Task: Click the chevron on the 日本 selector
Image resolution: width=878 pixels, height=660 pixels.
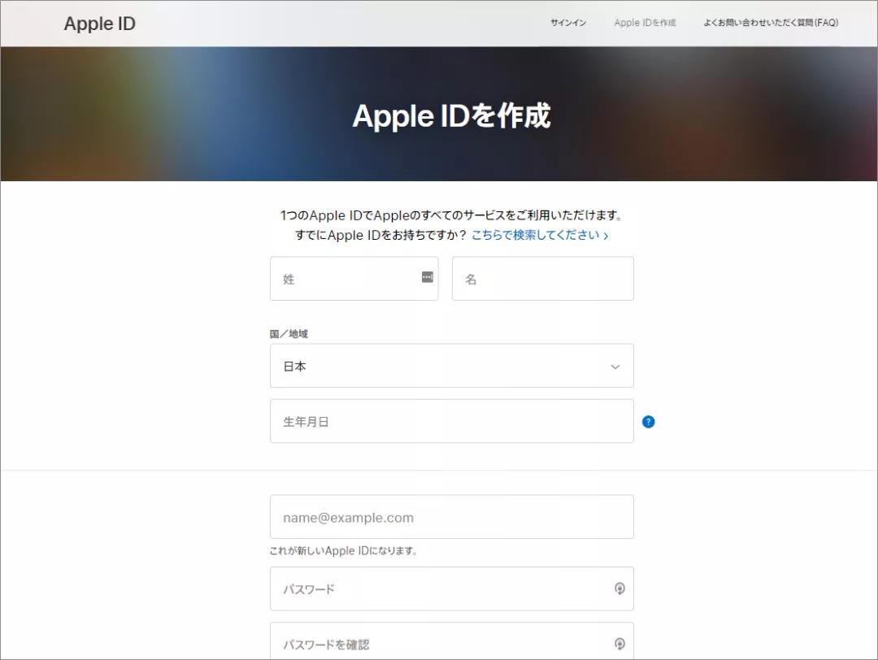Action: click(615, 367)
